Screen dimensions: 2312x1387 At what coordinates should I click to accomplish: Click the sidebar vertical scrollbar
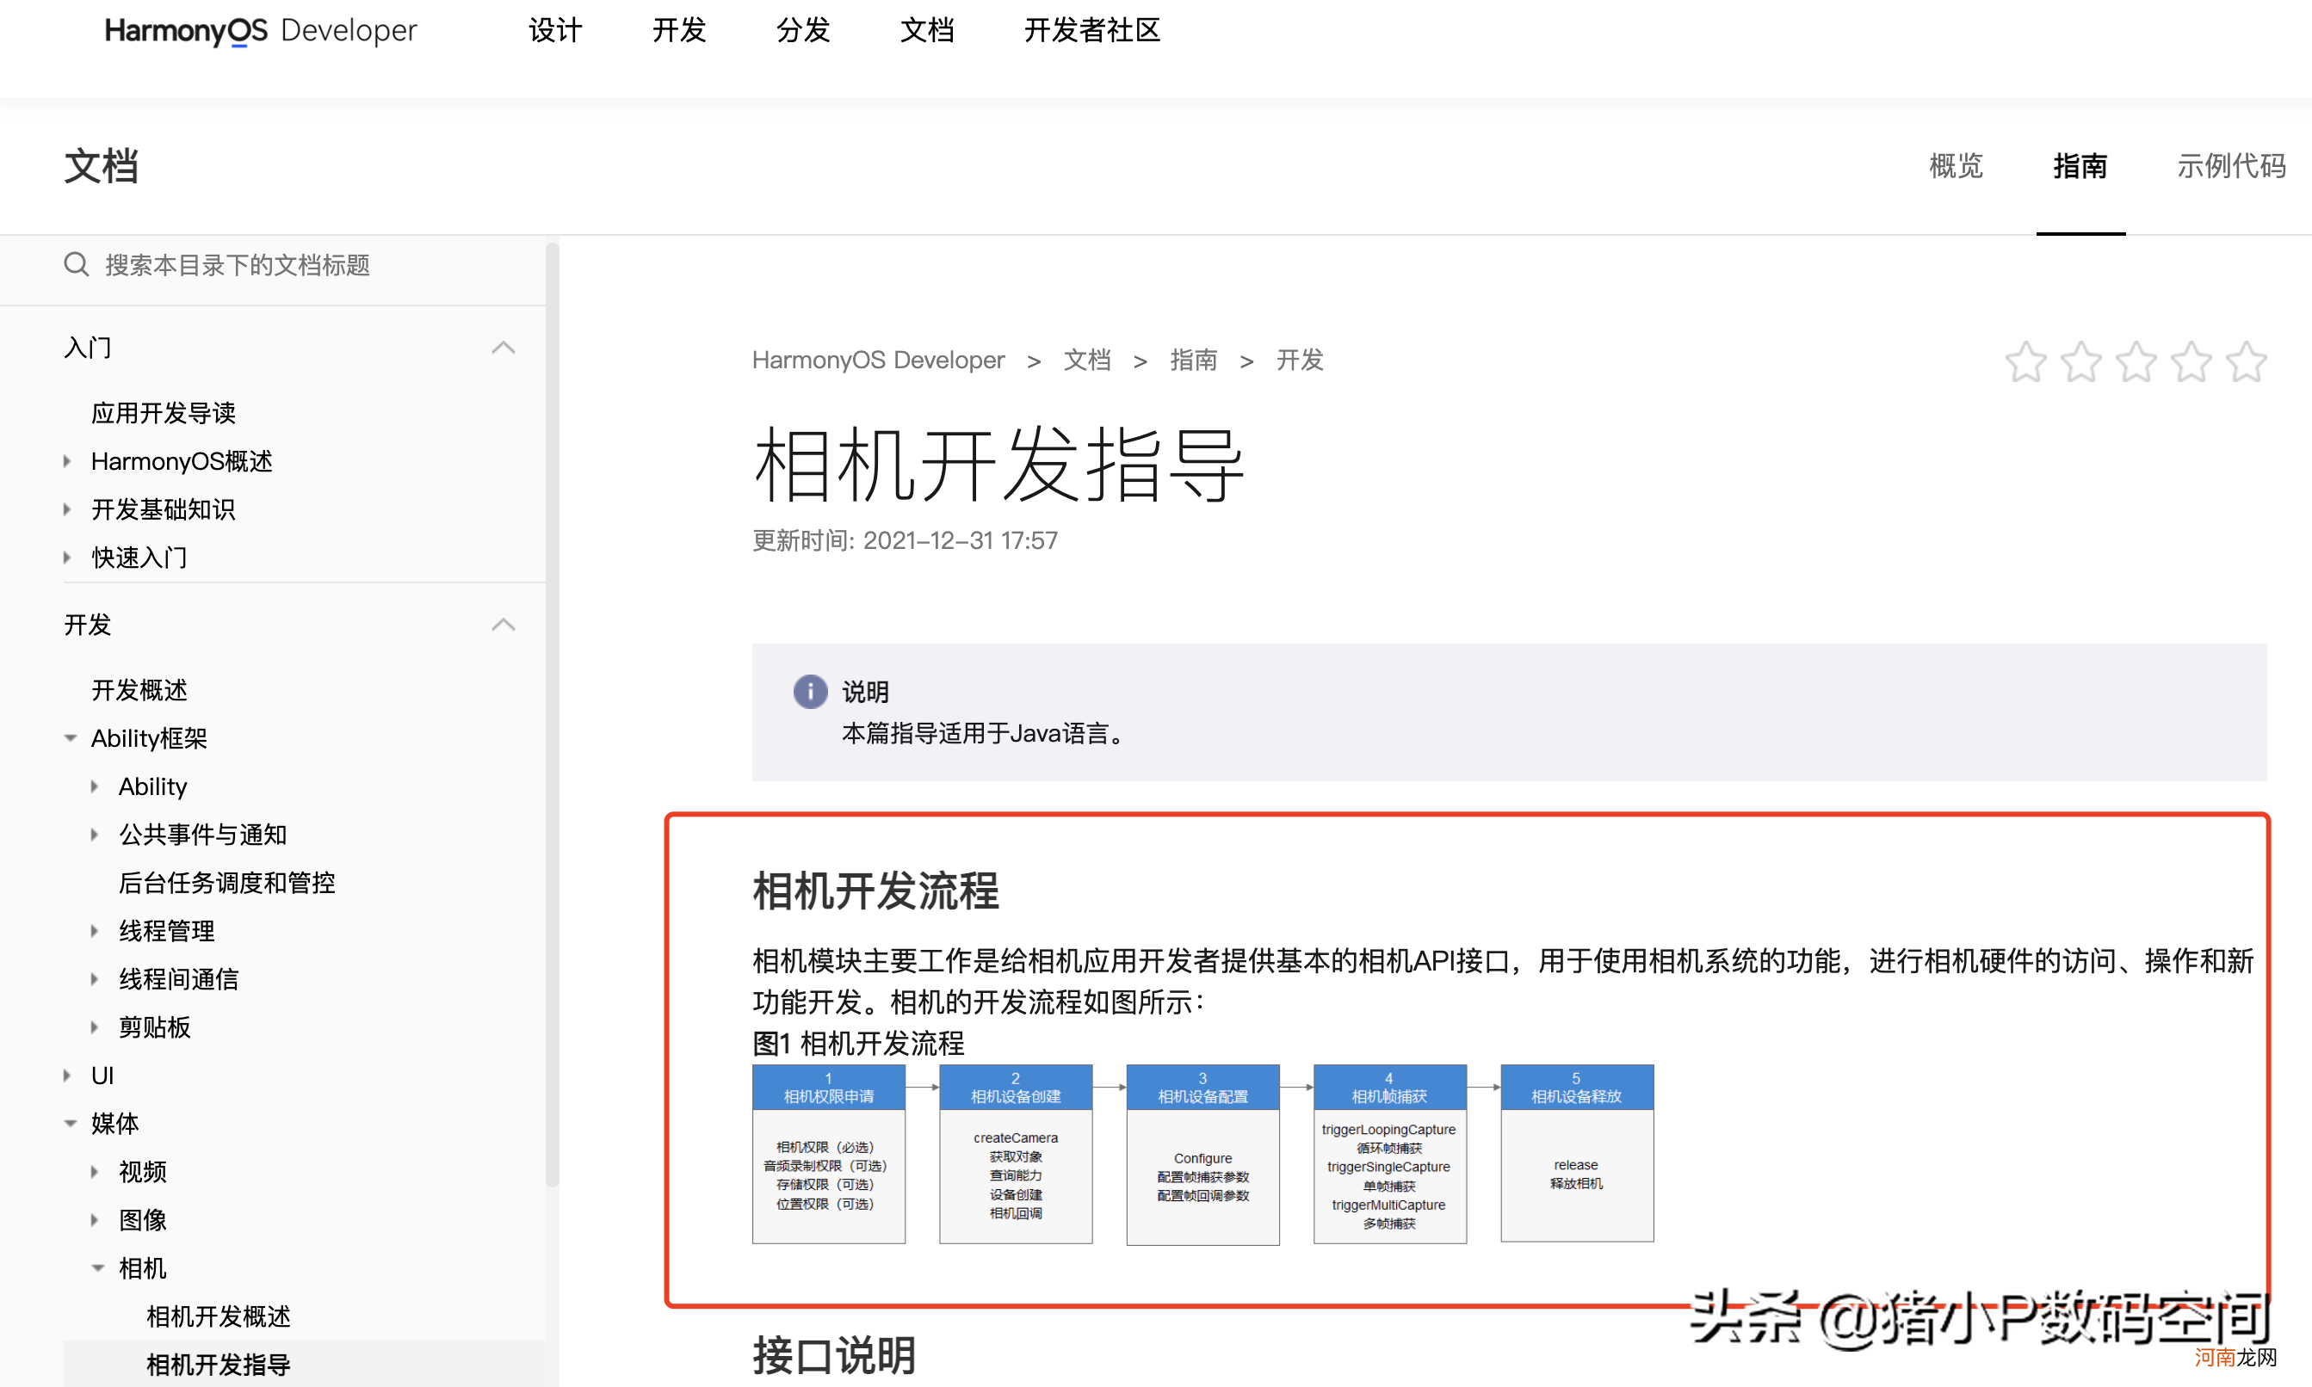point(553,715)
